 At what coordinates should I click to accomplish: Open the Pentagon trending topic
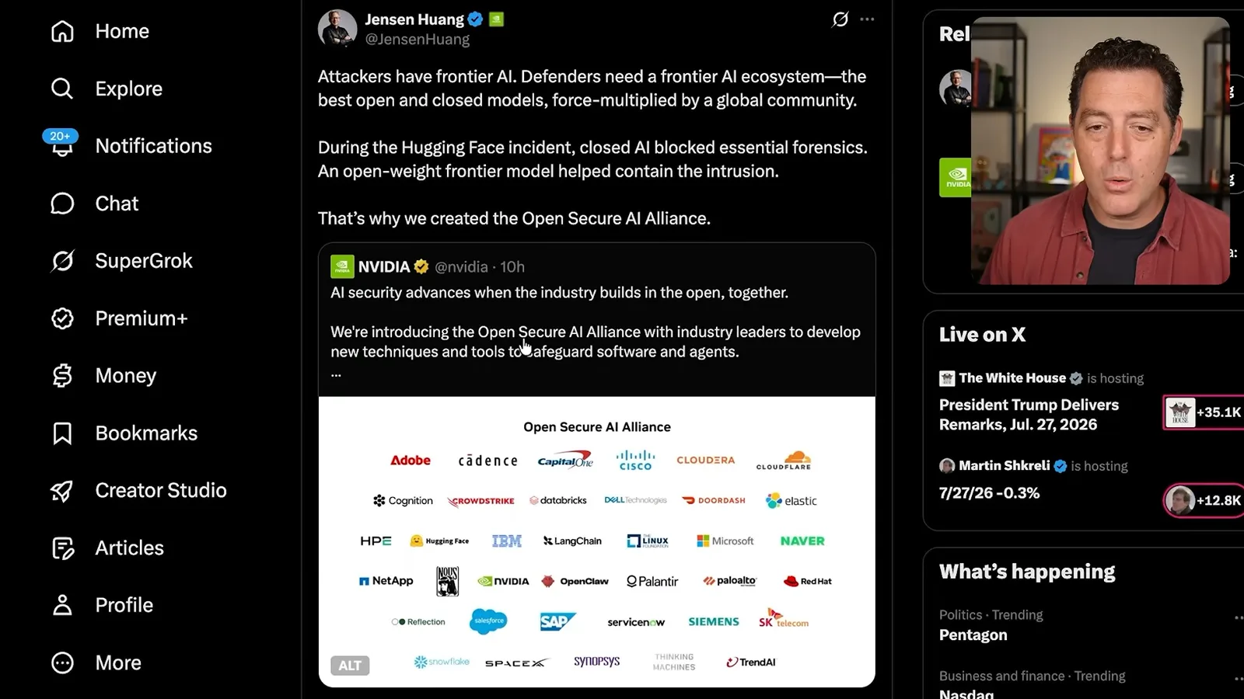tap(973, 635)
